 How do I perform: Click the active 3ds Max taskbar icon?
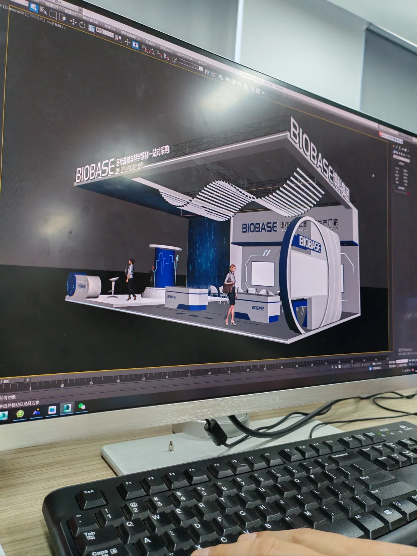coord(67,408)
